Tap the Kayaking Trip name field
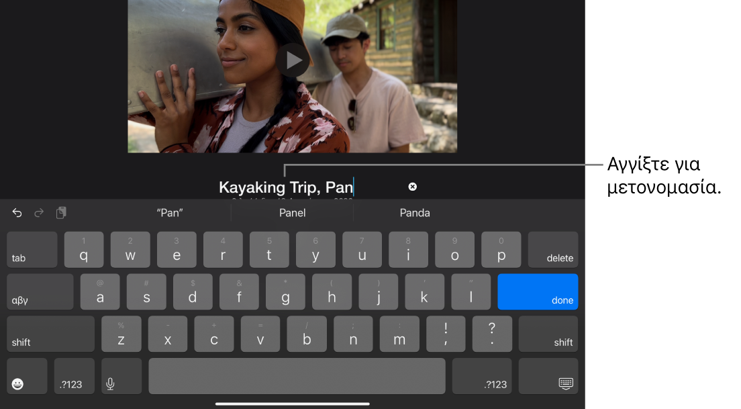741x409 pixels. point(286,187)
